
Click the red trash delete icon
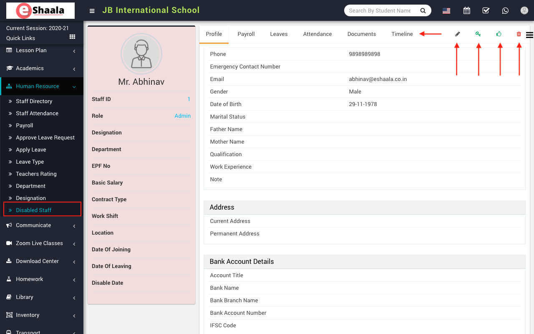coord(519,34)
